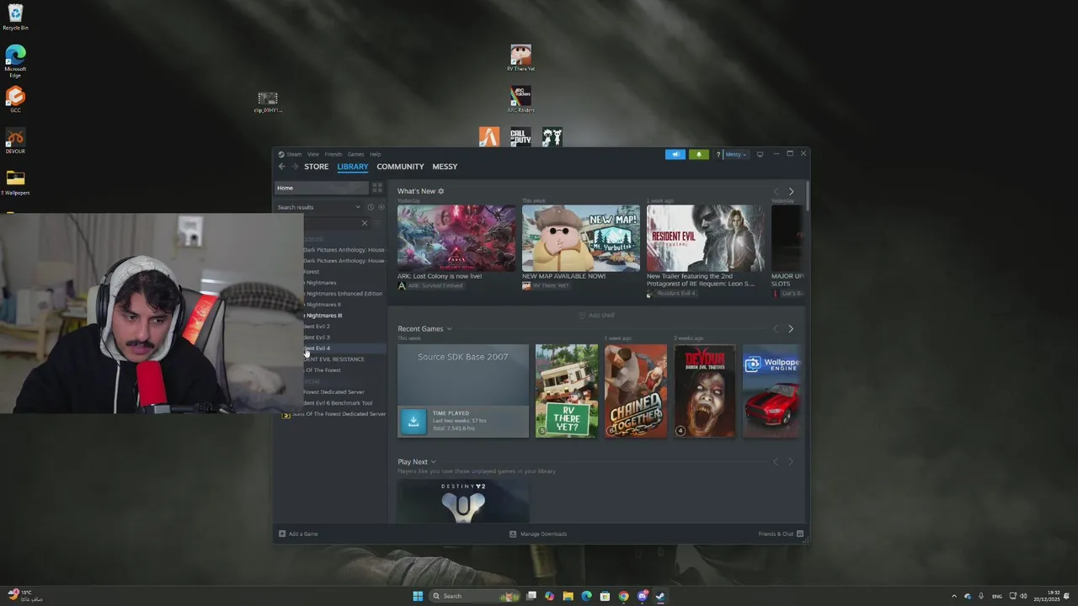Click the Steam forward navigation arrow
This screenshot has width=1078, height=606.
pos(295,167)
